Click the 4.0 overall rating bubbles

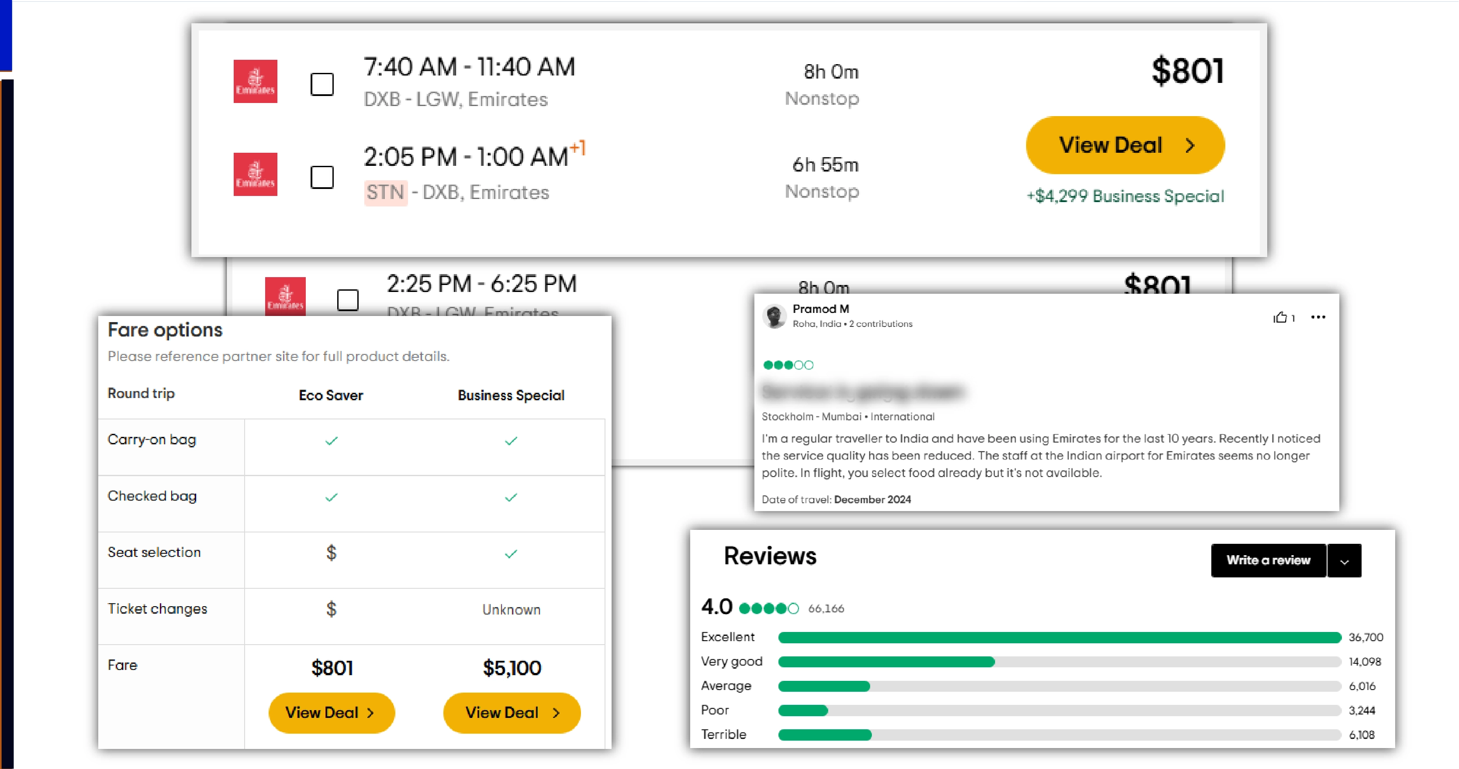click(x=768, y=609)
